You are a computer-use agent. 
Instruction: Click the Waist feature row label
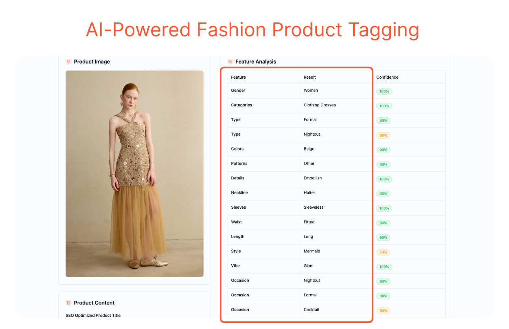(237, 222)
